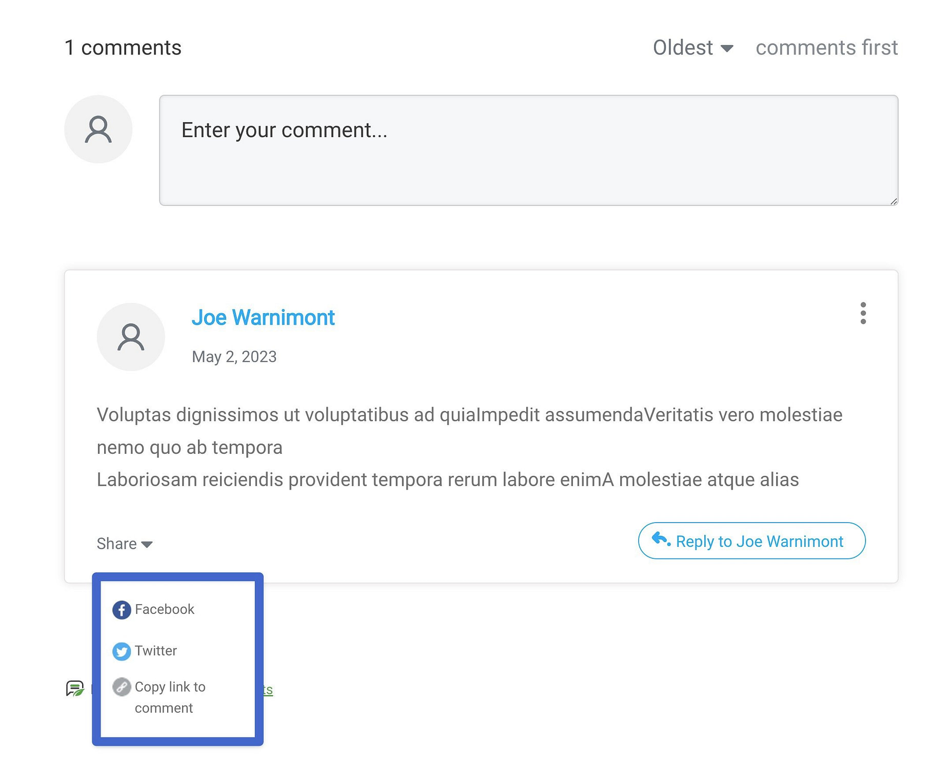The height and width of the screenshot is (770, 952).
Task: Click the green leaf comment bubble icon
Action: [75, 688]
